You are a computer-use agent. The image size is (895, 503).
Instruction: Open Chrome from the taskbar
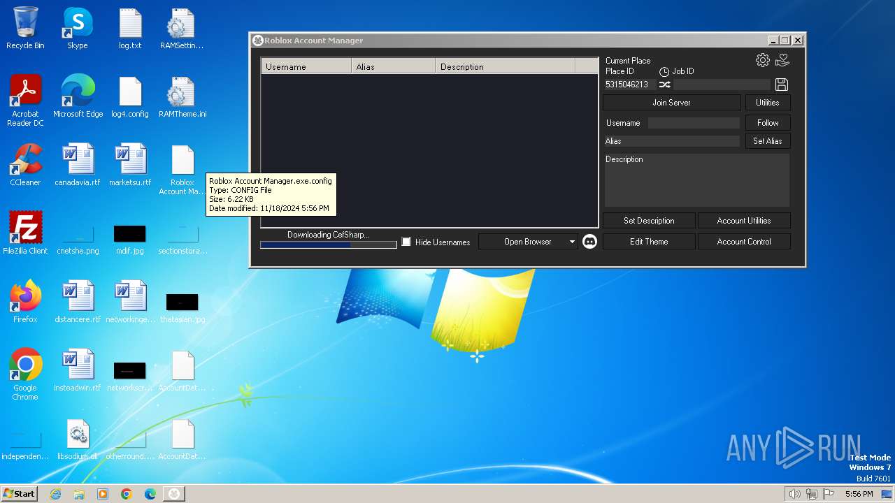[x=127, y=494]
